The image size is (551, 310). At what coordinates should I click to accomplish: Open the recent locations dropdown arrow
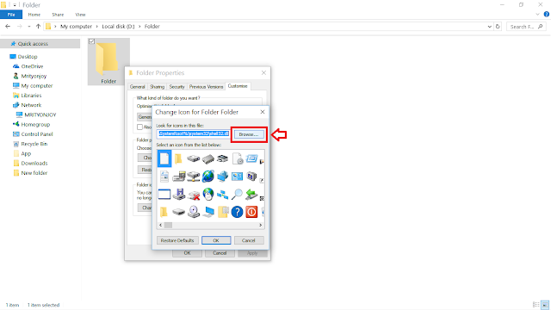(28, 27)
